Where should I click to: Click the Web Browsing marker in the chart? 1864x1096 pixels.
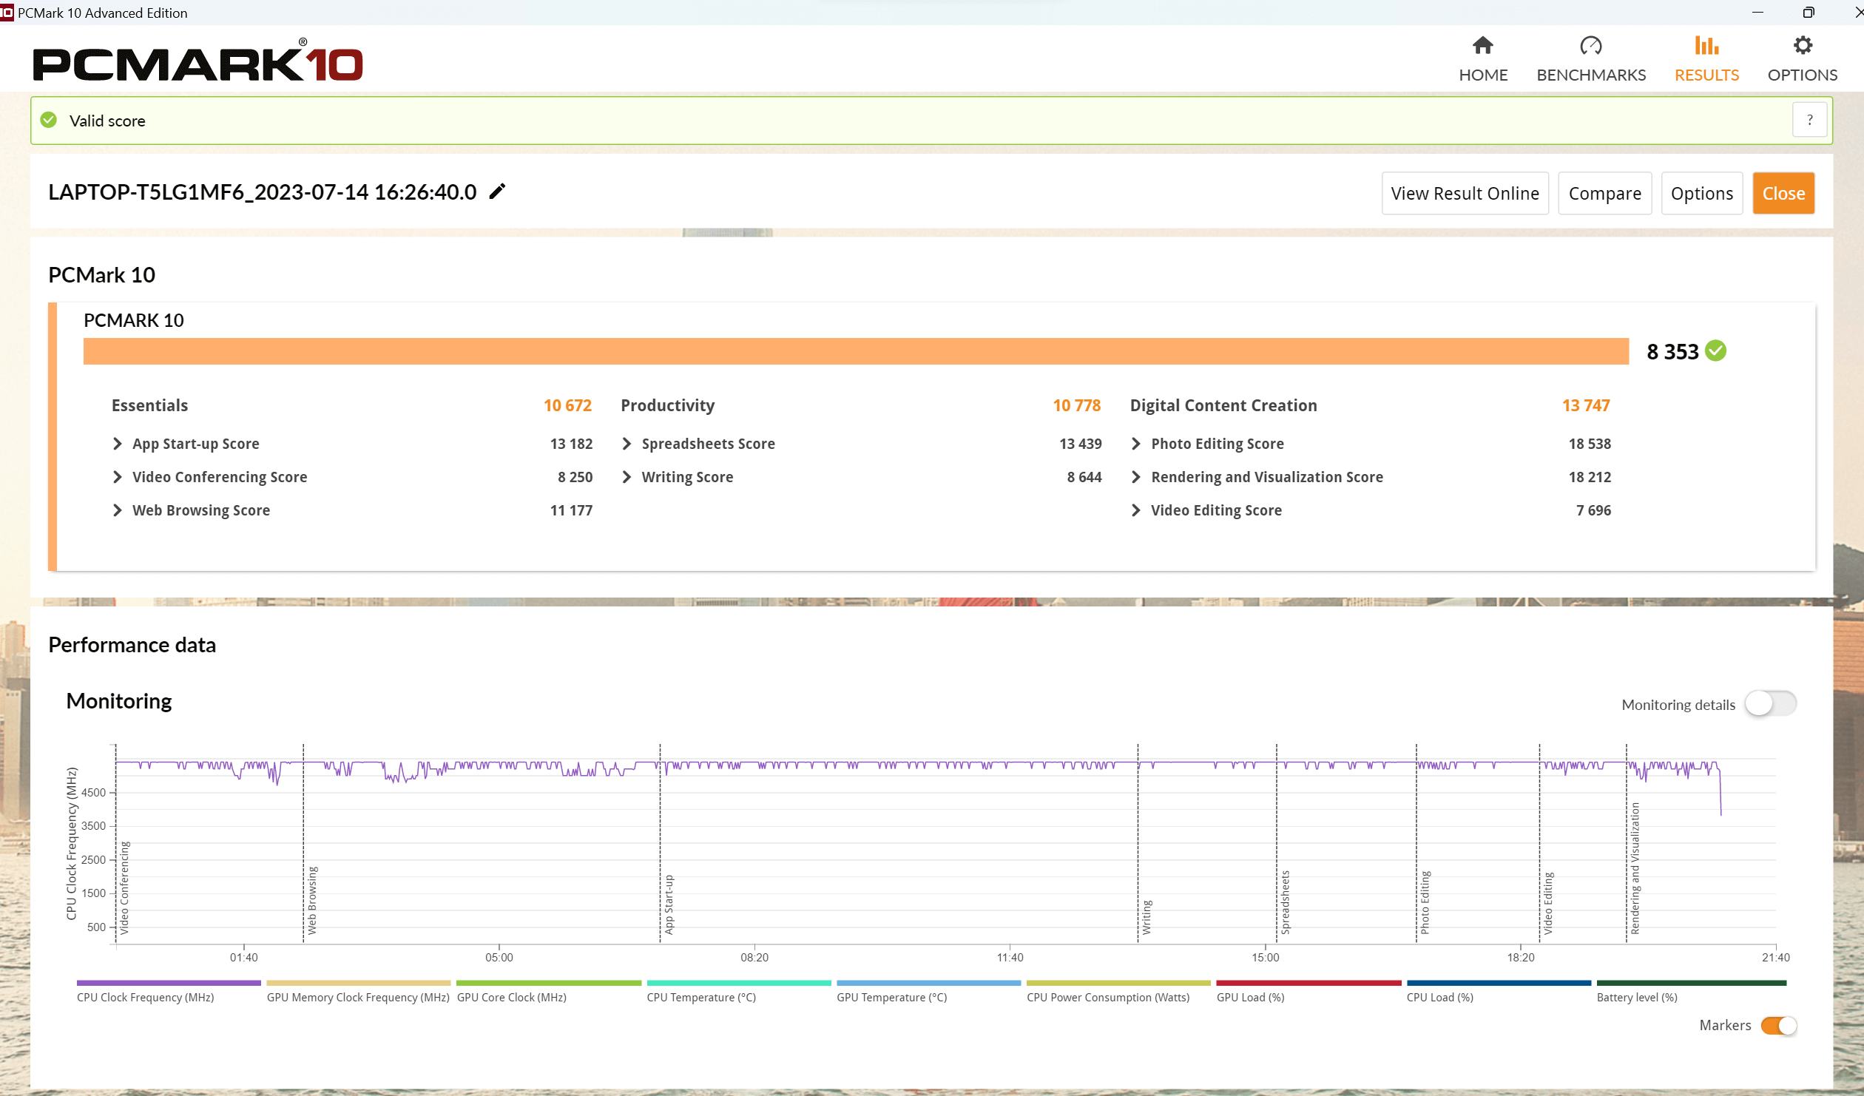pyautogui.click(x=311, y=899)
